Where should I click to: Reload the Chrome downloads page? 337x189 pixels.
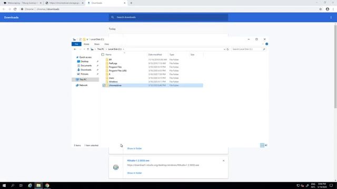15,9
